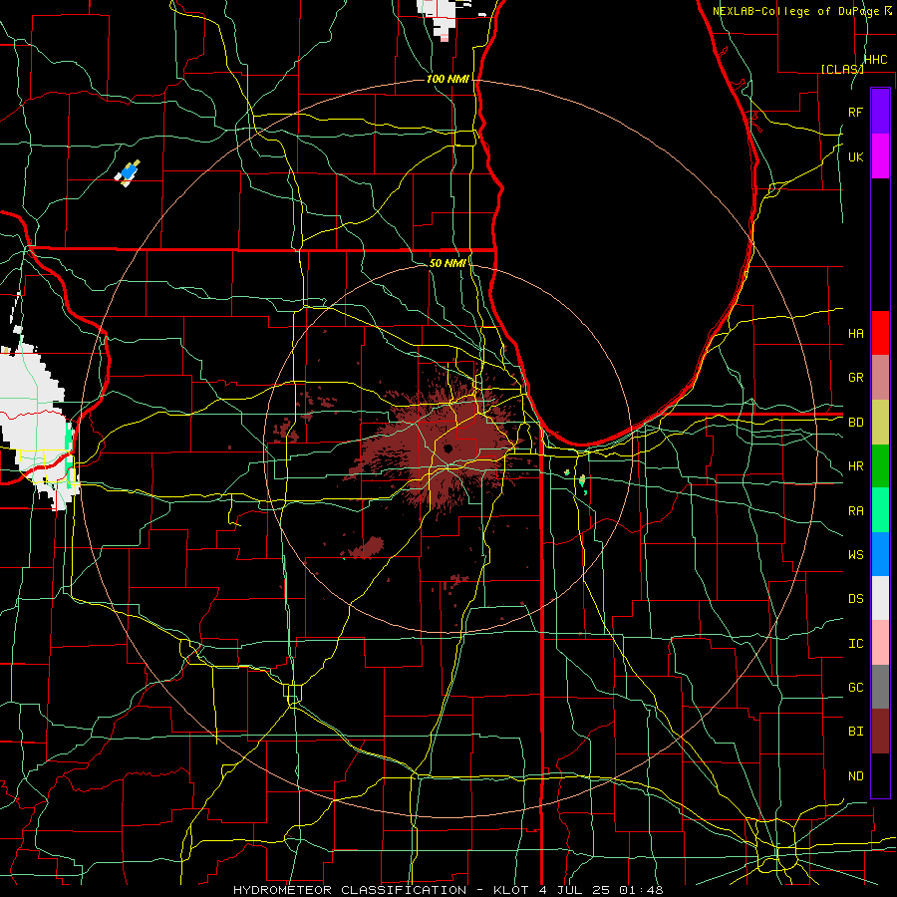This screenshot has width=897, height=897.
Task: Click the 01:48 timestamp in the footer
Action: [x=641, y=890]
